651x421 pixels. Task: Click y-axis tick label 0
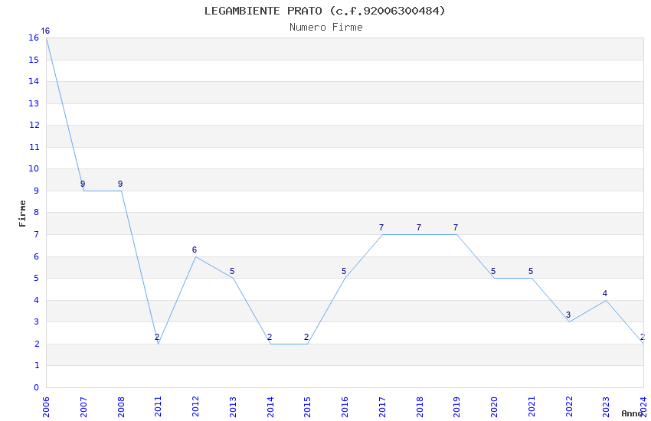[37, 387]
